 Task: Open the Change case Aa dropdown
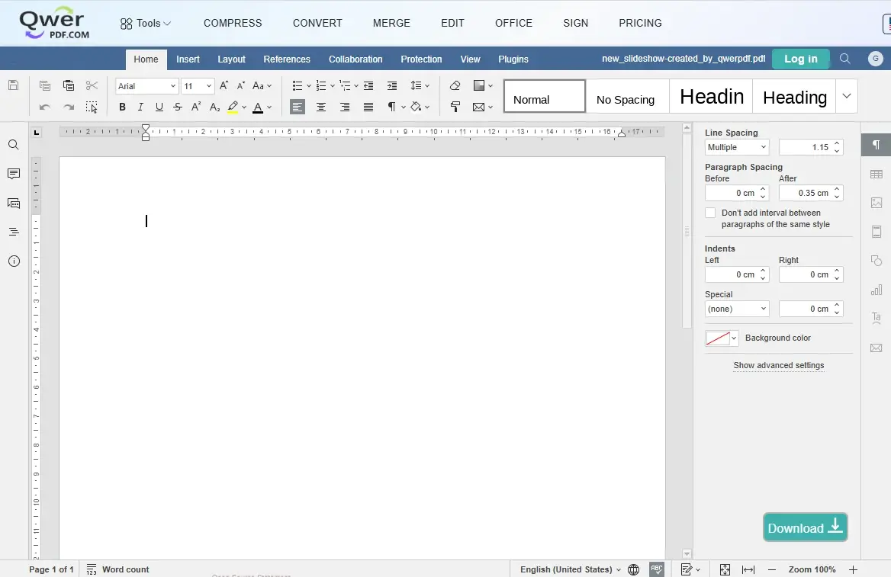pos(262,86)
